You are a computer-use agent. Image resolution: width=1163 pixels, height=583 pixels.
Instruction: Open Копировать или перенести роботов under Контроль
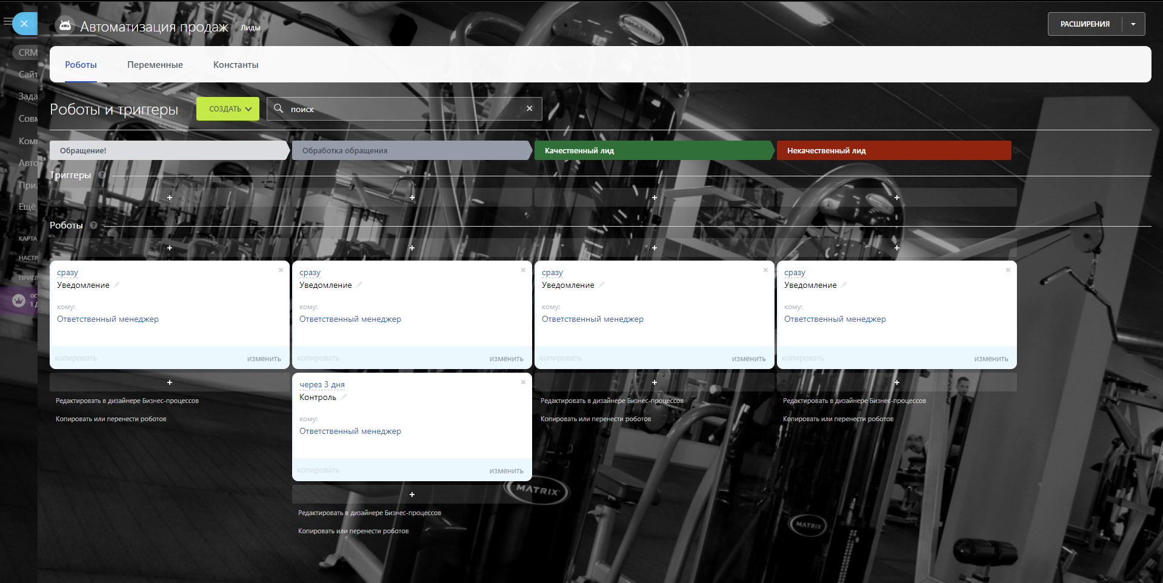click(353, 531)
